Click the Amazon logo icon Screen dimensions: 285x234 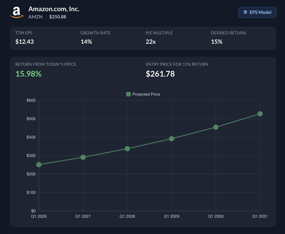tap(17, 12)
